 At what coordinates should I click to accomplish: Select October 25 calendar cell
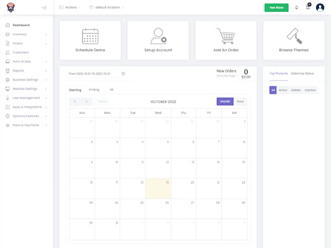133,209
